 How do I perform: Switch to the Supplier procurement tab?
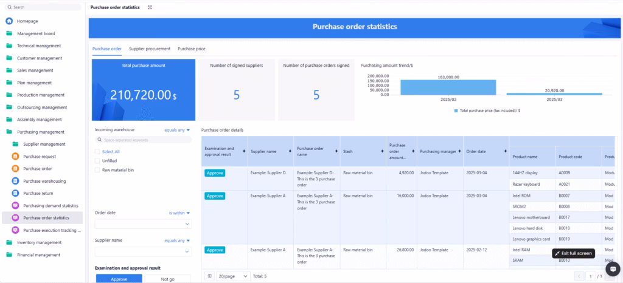click(x=150, y=49)
